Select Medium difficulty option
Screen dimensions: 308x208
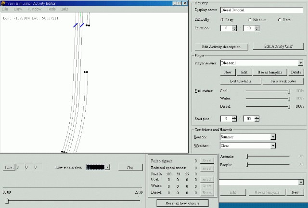(x=250, y=20)
